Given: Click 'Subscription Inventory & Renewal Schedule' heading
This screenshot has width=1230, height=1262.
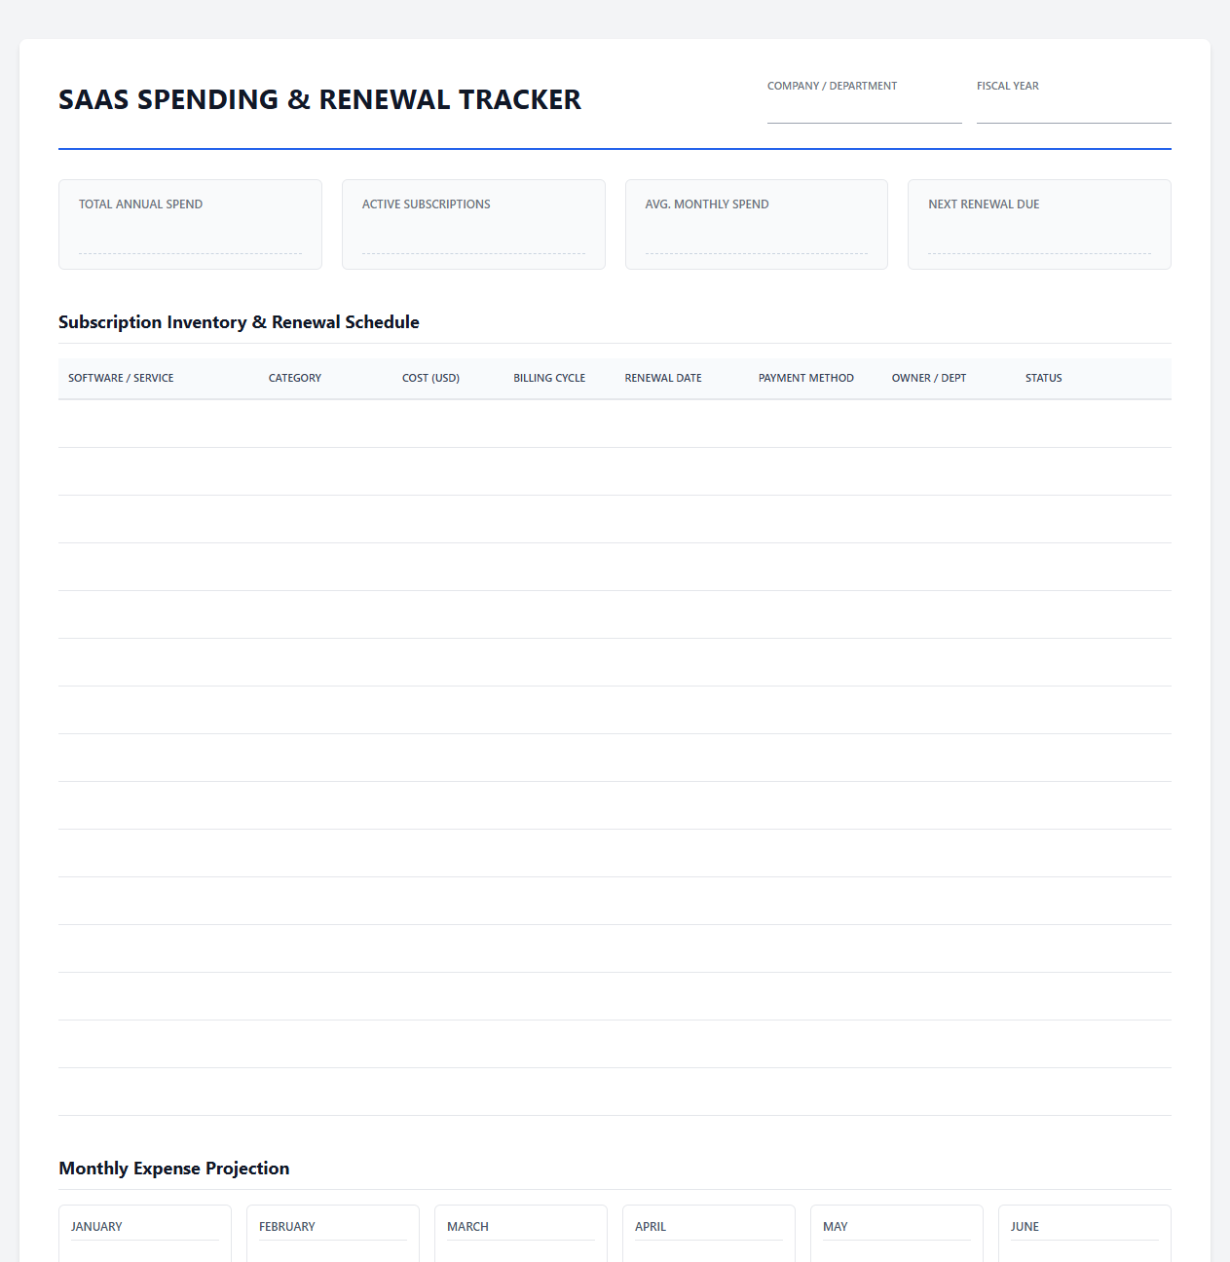Looking at the screenshot, I should coord(239,322).
